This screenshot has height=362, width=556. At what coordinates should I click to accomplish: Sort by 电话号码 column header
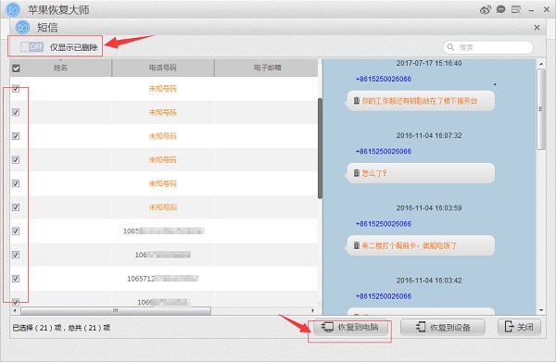point(163,68)
